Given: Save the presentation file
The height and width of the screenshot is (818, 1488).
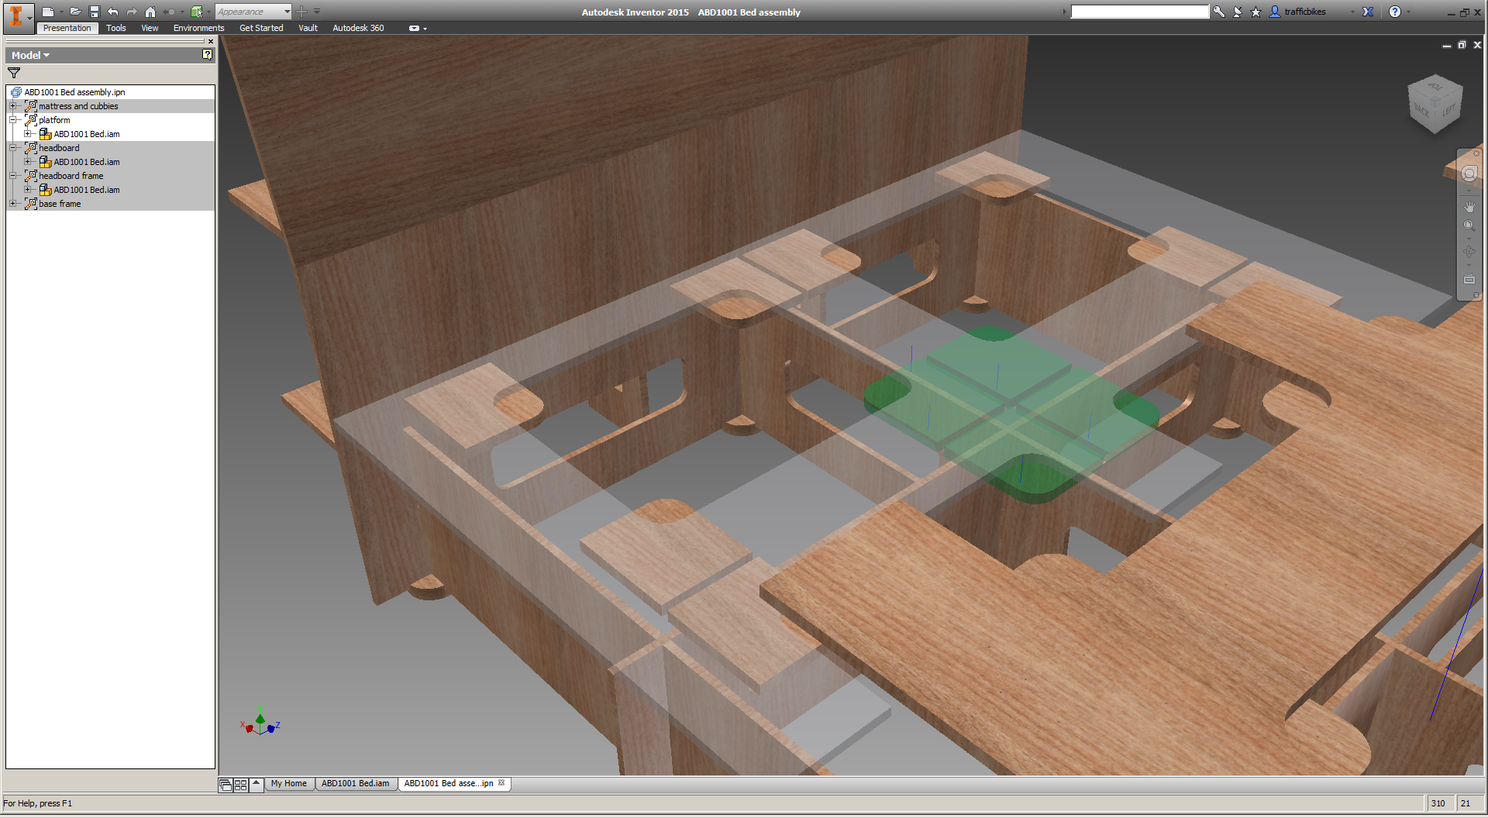Looking at the screenshot, I should (x=95, y=12).
